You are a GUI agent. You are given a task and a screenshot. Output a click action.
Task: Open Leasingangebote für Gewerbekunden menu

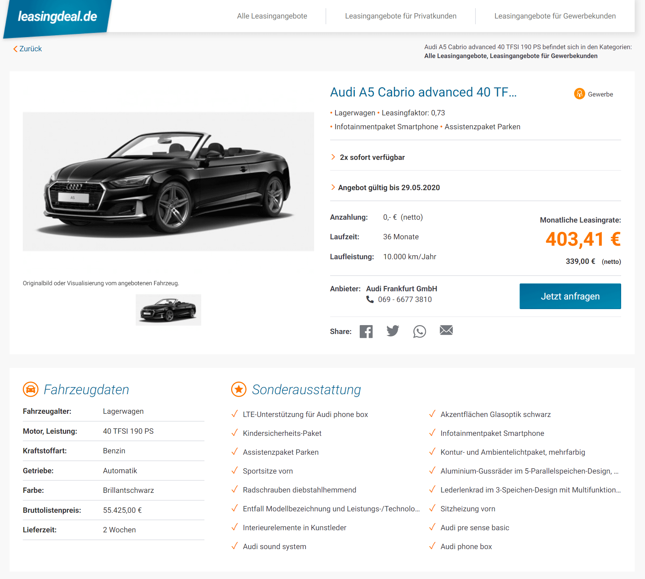[555, 16]
